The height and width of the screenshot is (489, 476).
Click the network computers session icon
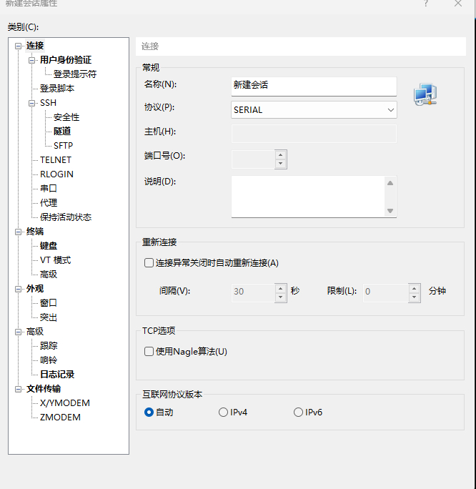[x=425, y=94]
